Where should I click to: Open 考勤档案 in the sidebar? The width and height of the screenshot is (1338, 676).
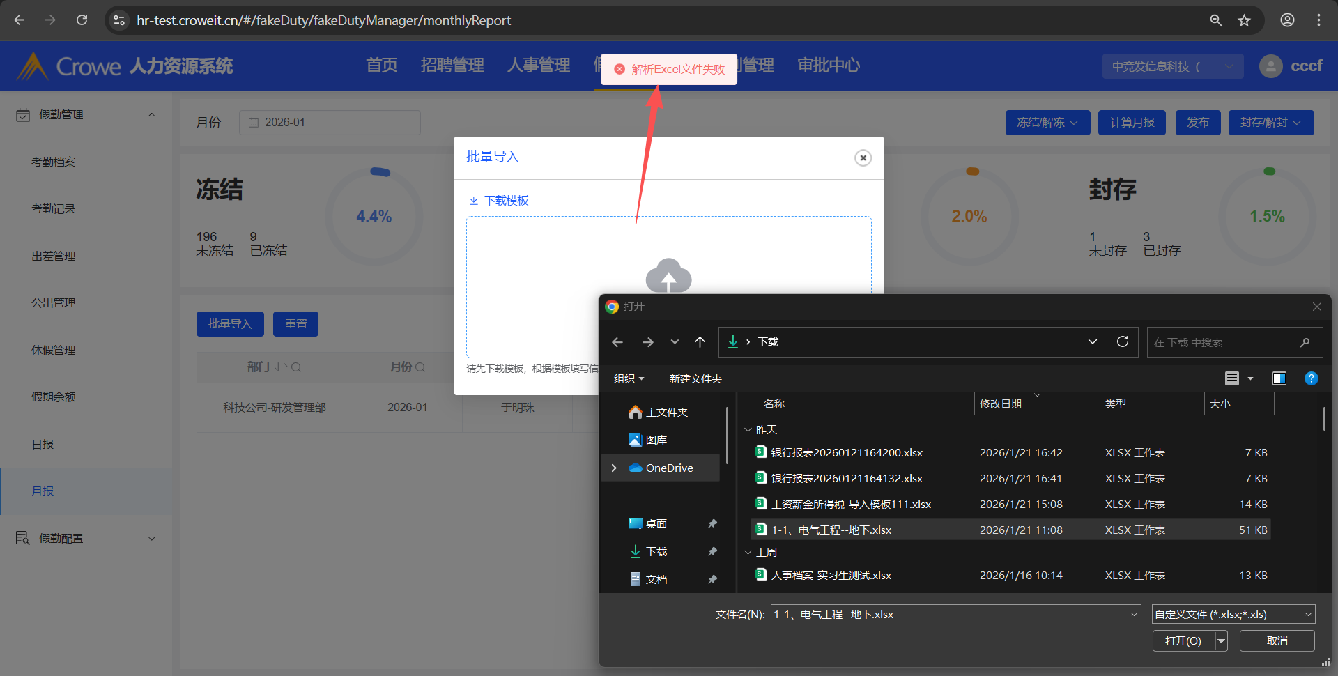54,162
